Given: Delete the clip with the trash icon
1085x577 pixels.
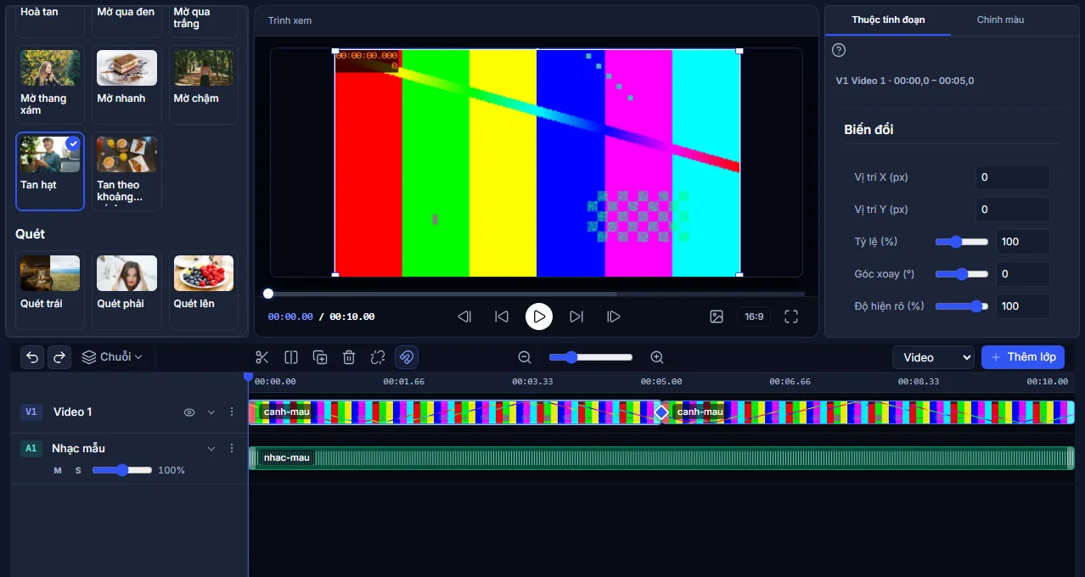Looking at the screenshot, I should (x=349, y=357).
